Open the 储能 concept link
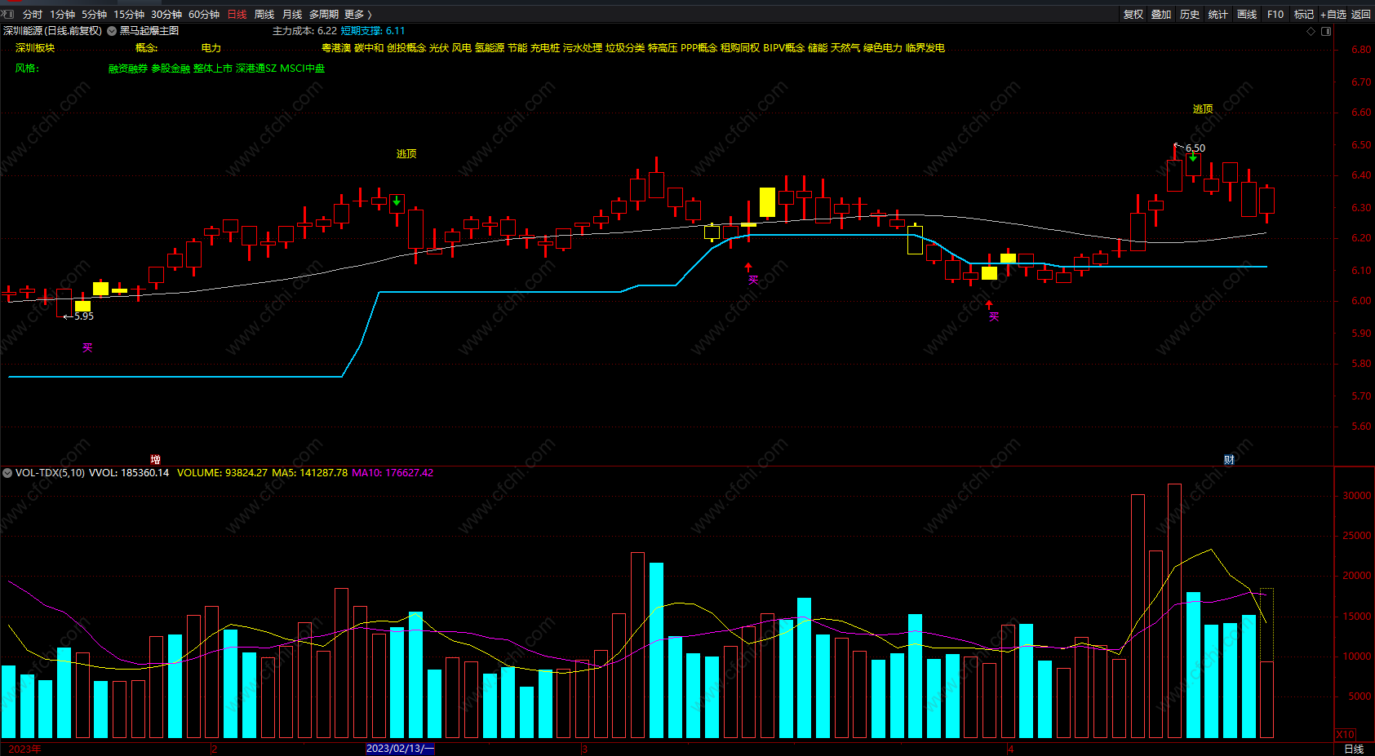1375x756 pixels. pos(818,48)
